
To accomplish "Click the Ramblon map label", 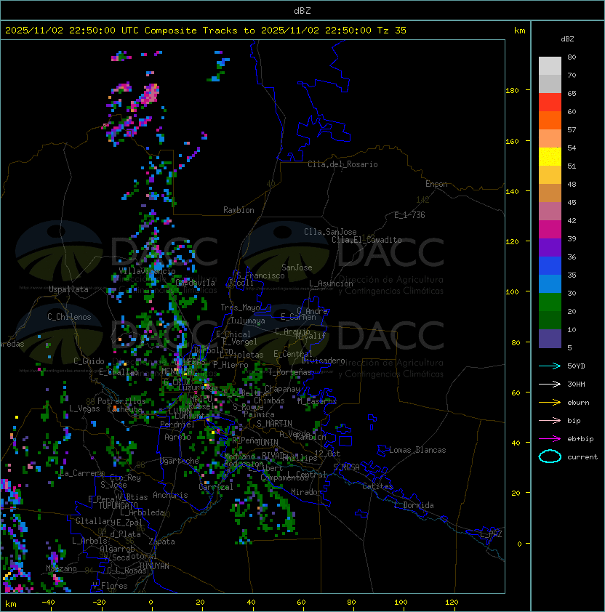I will [x=239, y=210].
